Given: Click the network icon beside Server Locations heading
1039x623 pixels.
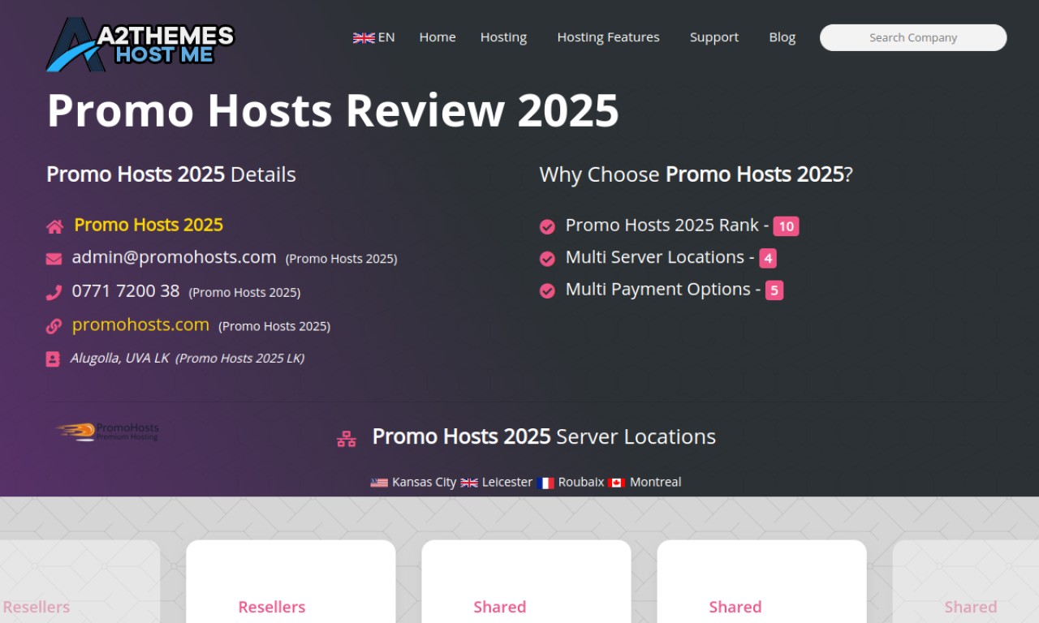Looking at the screenshot, I should 347,439.
